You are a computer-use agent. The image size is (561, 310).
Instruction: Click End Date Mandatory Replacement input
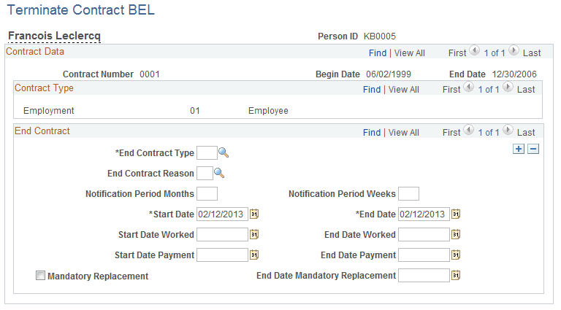(x=424, y=275)
